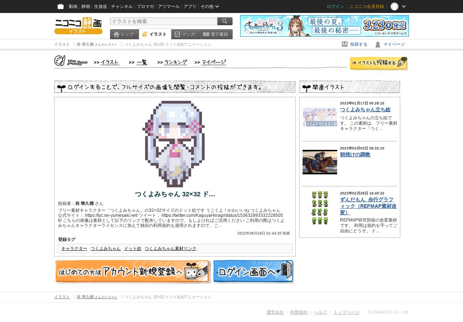Open つくよみちゃん立ち絵 thumbnail

point(320,117)
